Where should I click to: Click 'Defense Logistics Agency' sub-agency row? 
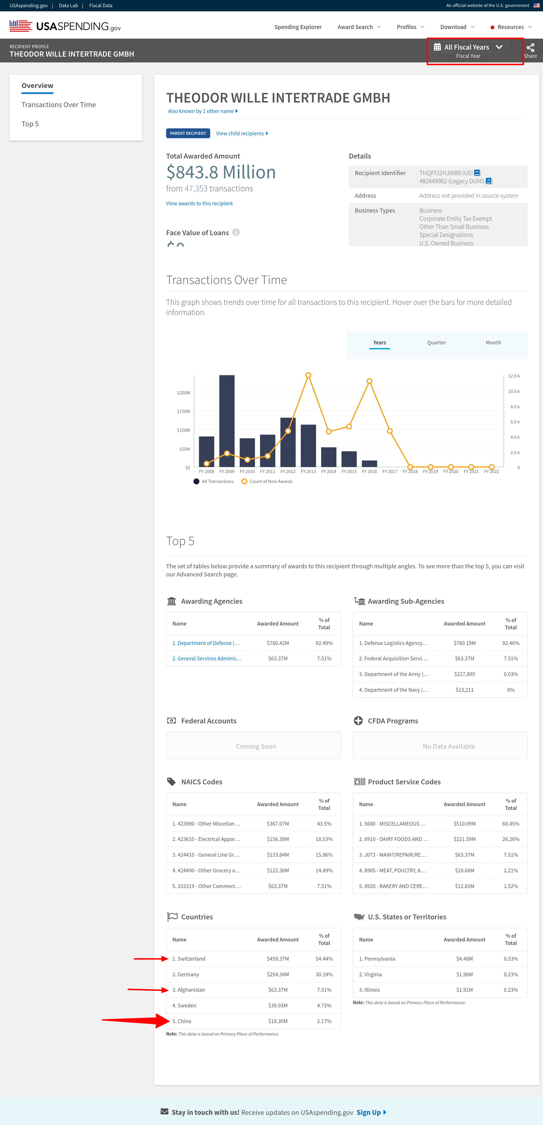[440, 643]
